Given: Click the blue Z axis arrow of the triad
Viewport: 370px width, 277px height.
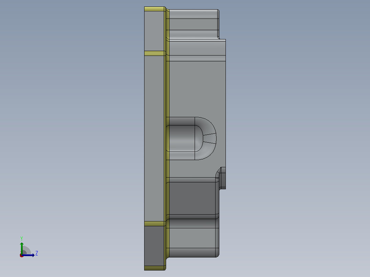Looking at the screenshot, I should click(x=28, y=255).
